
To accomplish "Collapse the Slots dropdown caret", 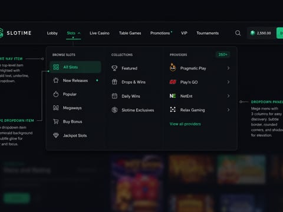I will pos(79,33).
